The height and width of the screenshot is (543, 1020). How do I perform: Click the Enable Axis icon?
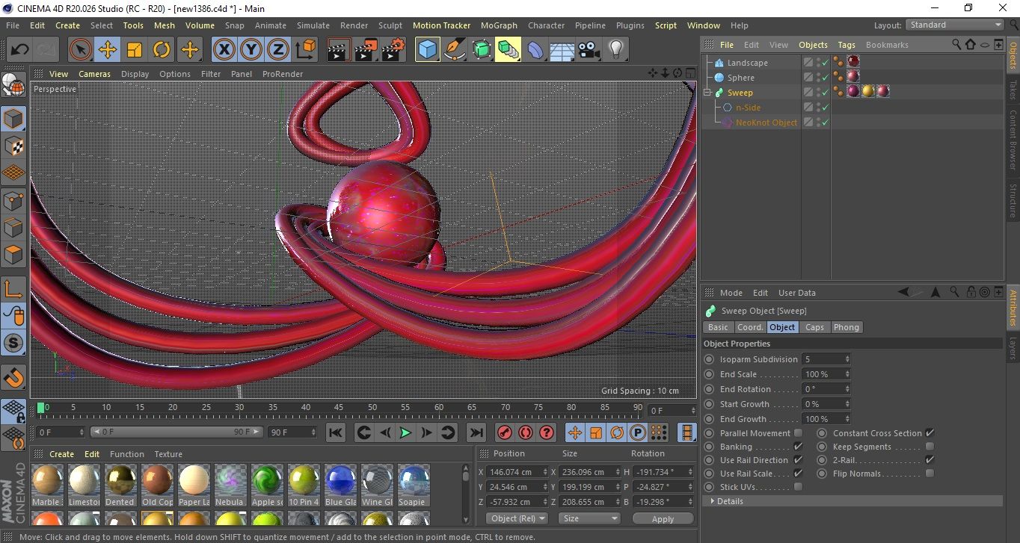click(x=13, y=289)
